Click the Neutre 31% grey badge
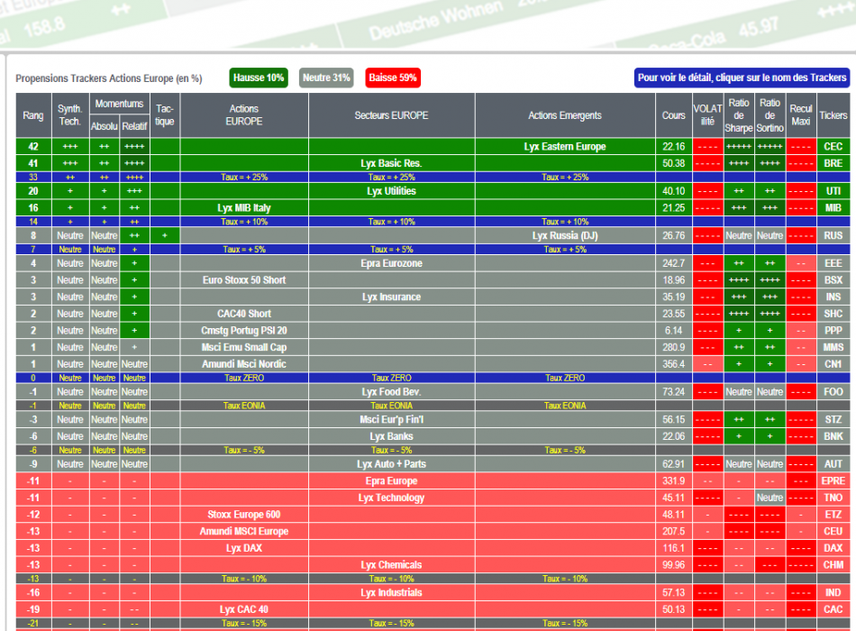 [326, 78]
